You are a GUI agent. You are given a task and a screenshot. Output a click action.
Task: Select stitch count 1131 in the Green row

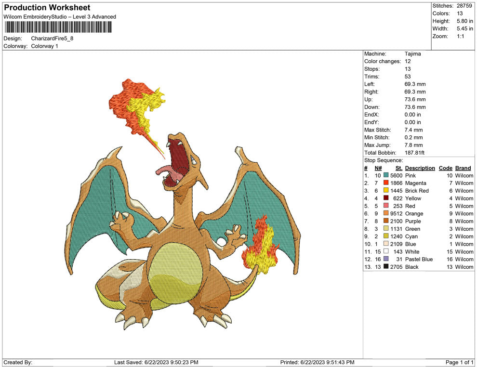tap(397, 228)
